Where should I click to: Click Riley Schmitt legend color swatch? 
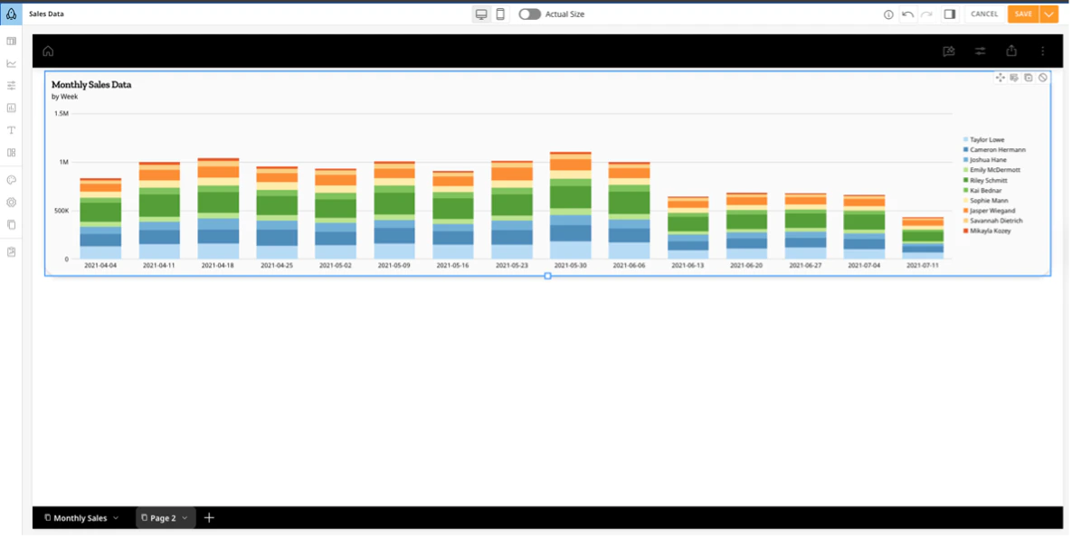coord(965,181)
